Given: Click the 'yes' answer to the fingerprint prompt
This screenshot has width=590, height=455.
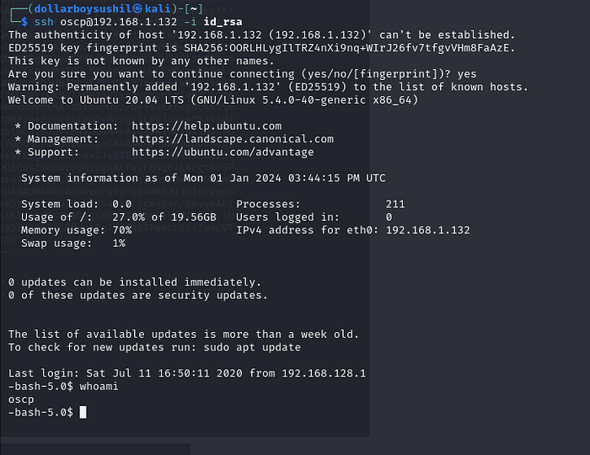Looking at the screenshot, I should tap(466, 74).
